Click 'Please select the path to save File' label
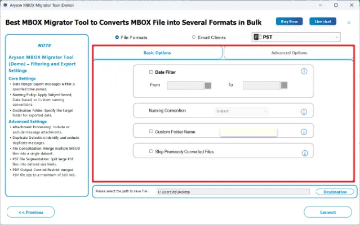 click(x=122, y=191)
